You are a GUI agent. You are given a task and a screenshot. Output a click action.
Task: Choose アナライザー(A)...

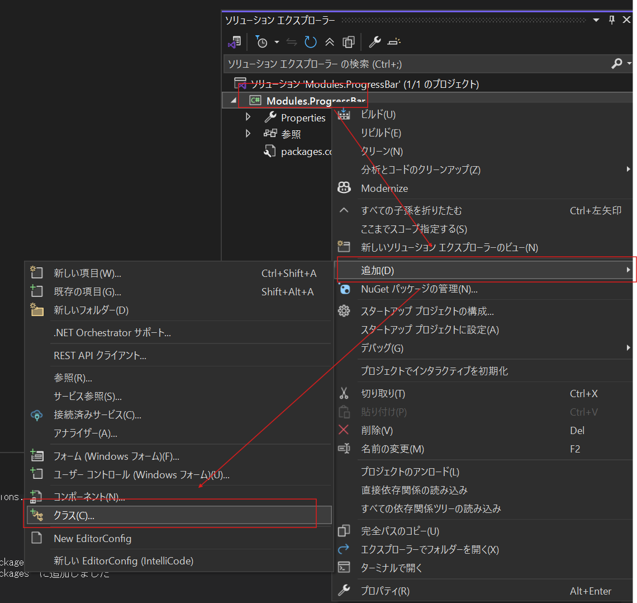click(179, 434)
